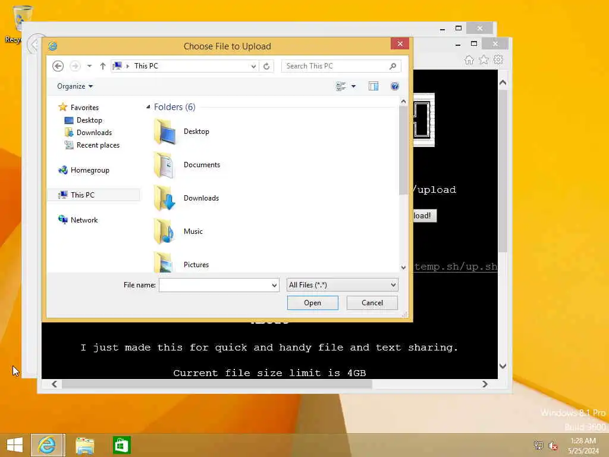Open file dialog help

(x=395, y=86)
